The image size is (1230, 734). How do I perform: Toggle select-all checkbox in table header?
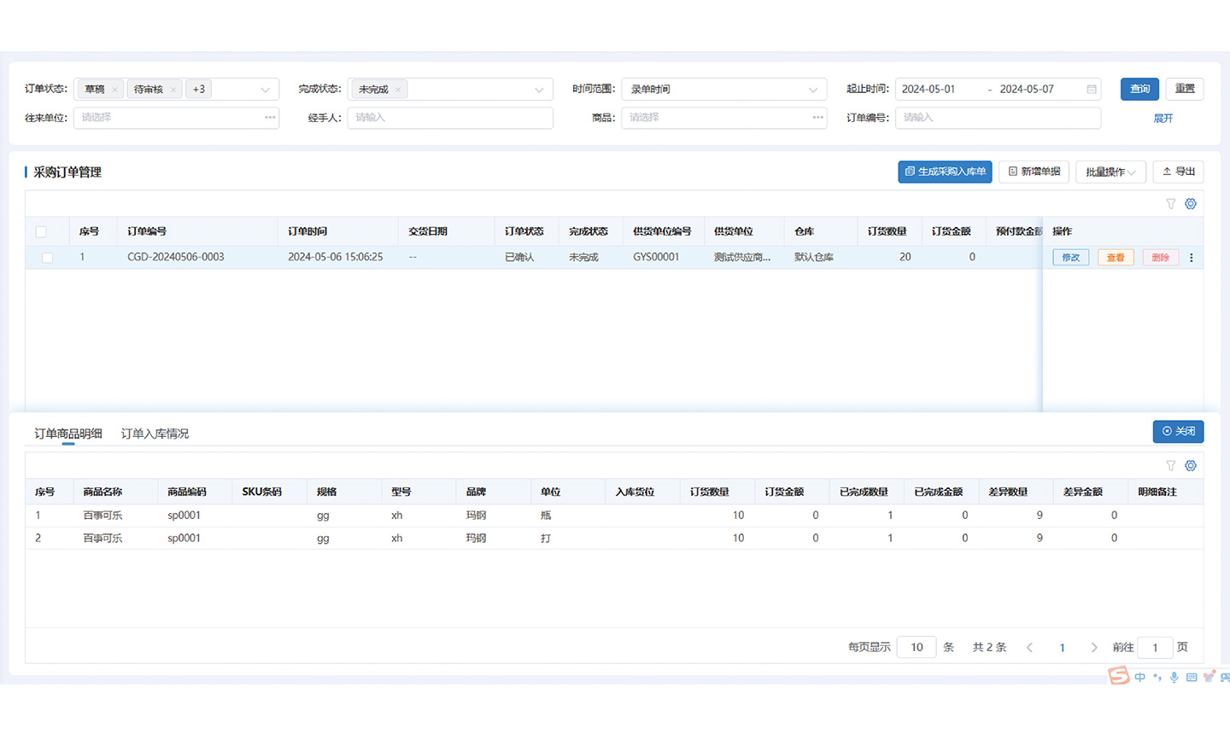coord(41,232)
